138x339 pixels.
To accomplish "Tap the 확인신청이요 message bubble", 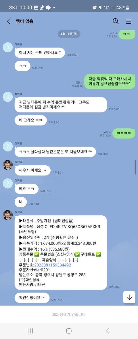I will (x=32, y=298).
